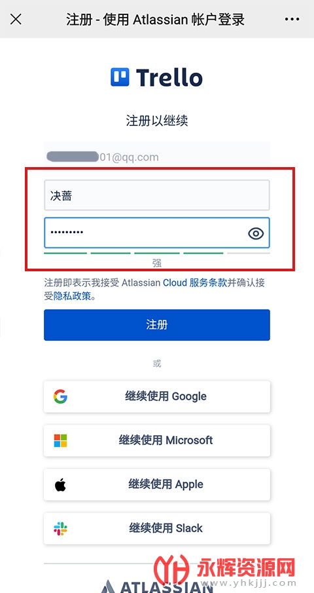Open the 隐私政策 privacy policy link
This screenshot has width=314, height=593.
72,296
